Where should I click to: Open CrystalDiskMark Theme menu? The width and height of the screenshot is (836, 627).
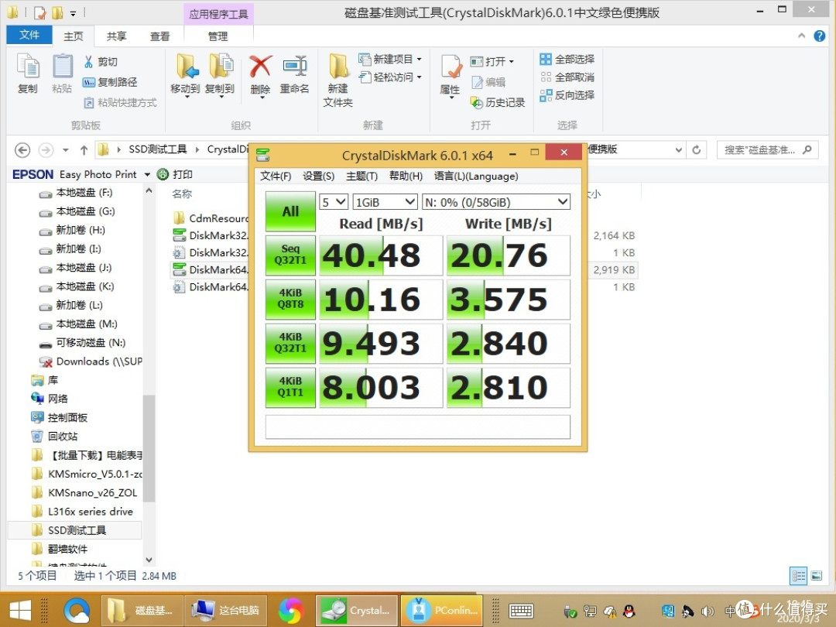[361, 176]
